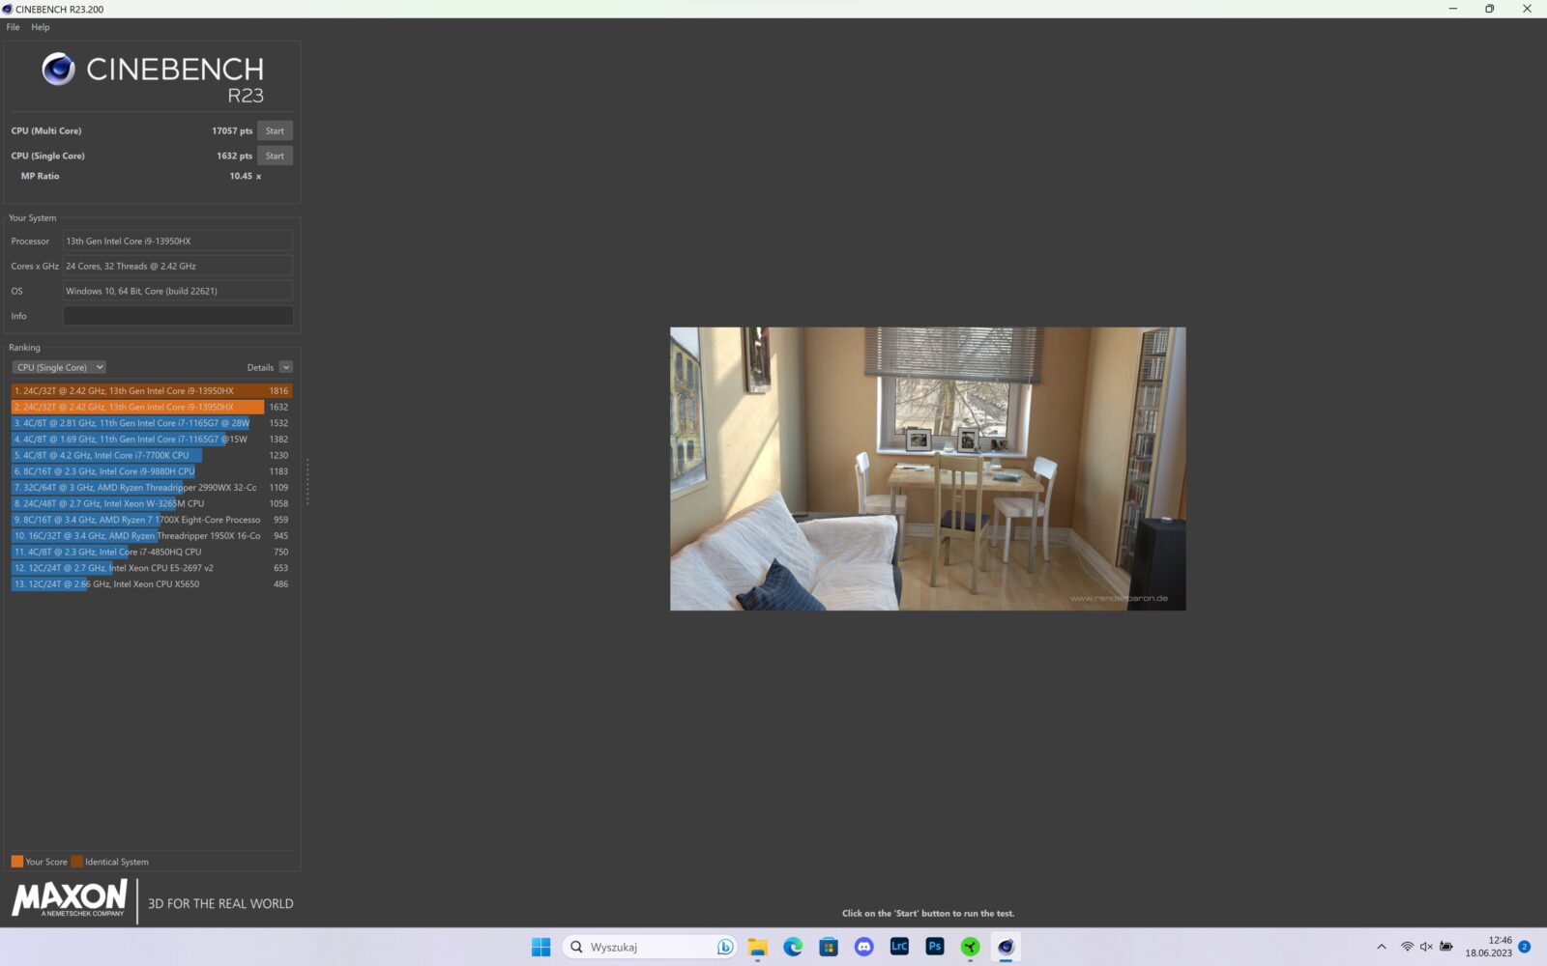Show hidden system tray icons
Viewport: 1547px width, 966px height.
click(x=1381, y=947)
